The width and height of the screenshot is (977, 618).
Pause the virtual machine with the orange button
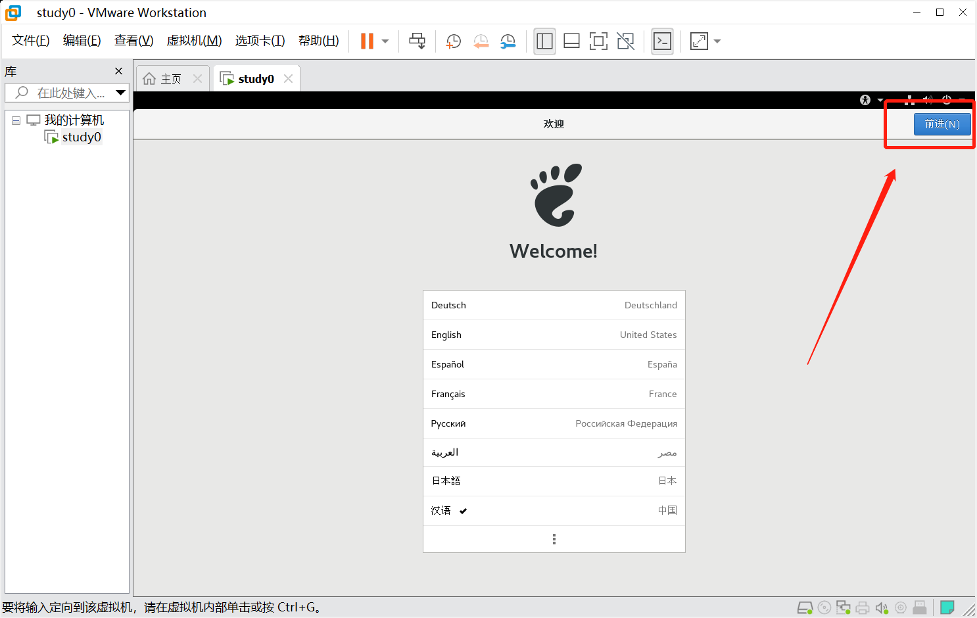tap(367, 41)
